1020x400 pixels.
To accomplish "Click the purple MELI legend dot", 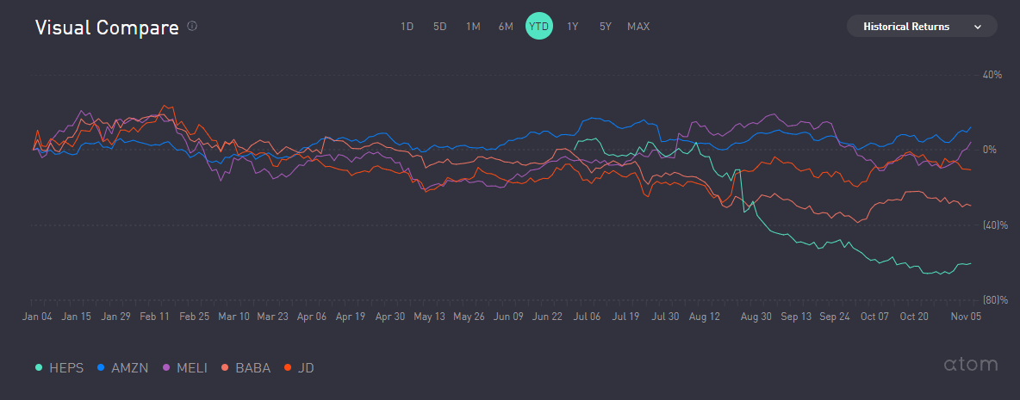I will [165, 368].
